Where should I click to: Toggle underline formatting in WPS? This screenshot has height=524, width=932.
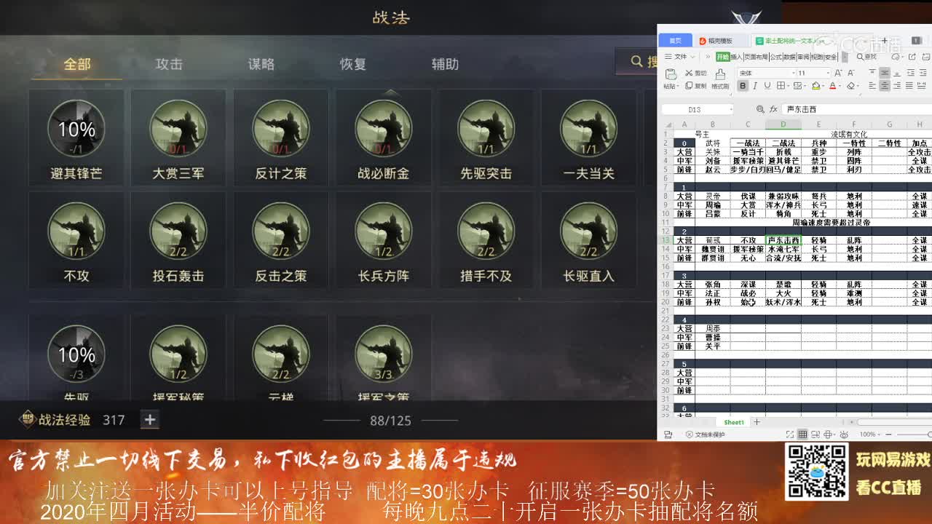click(x=767, y=86)
